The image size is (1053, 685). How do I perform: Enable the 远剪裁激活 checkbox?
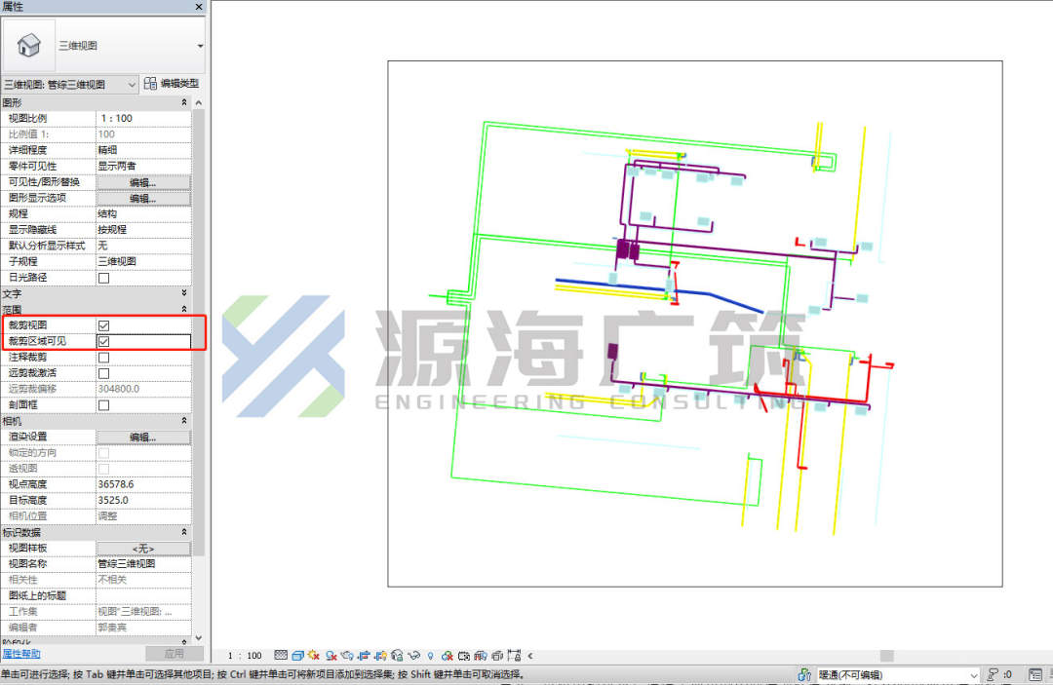coord(104,374)
